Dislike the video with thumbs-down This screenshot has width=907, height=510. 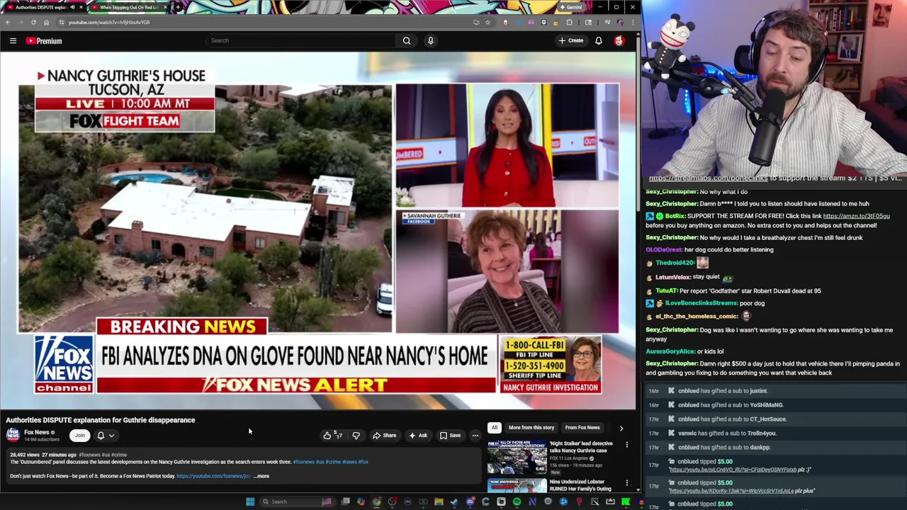click(x=356, y=436)
